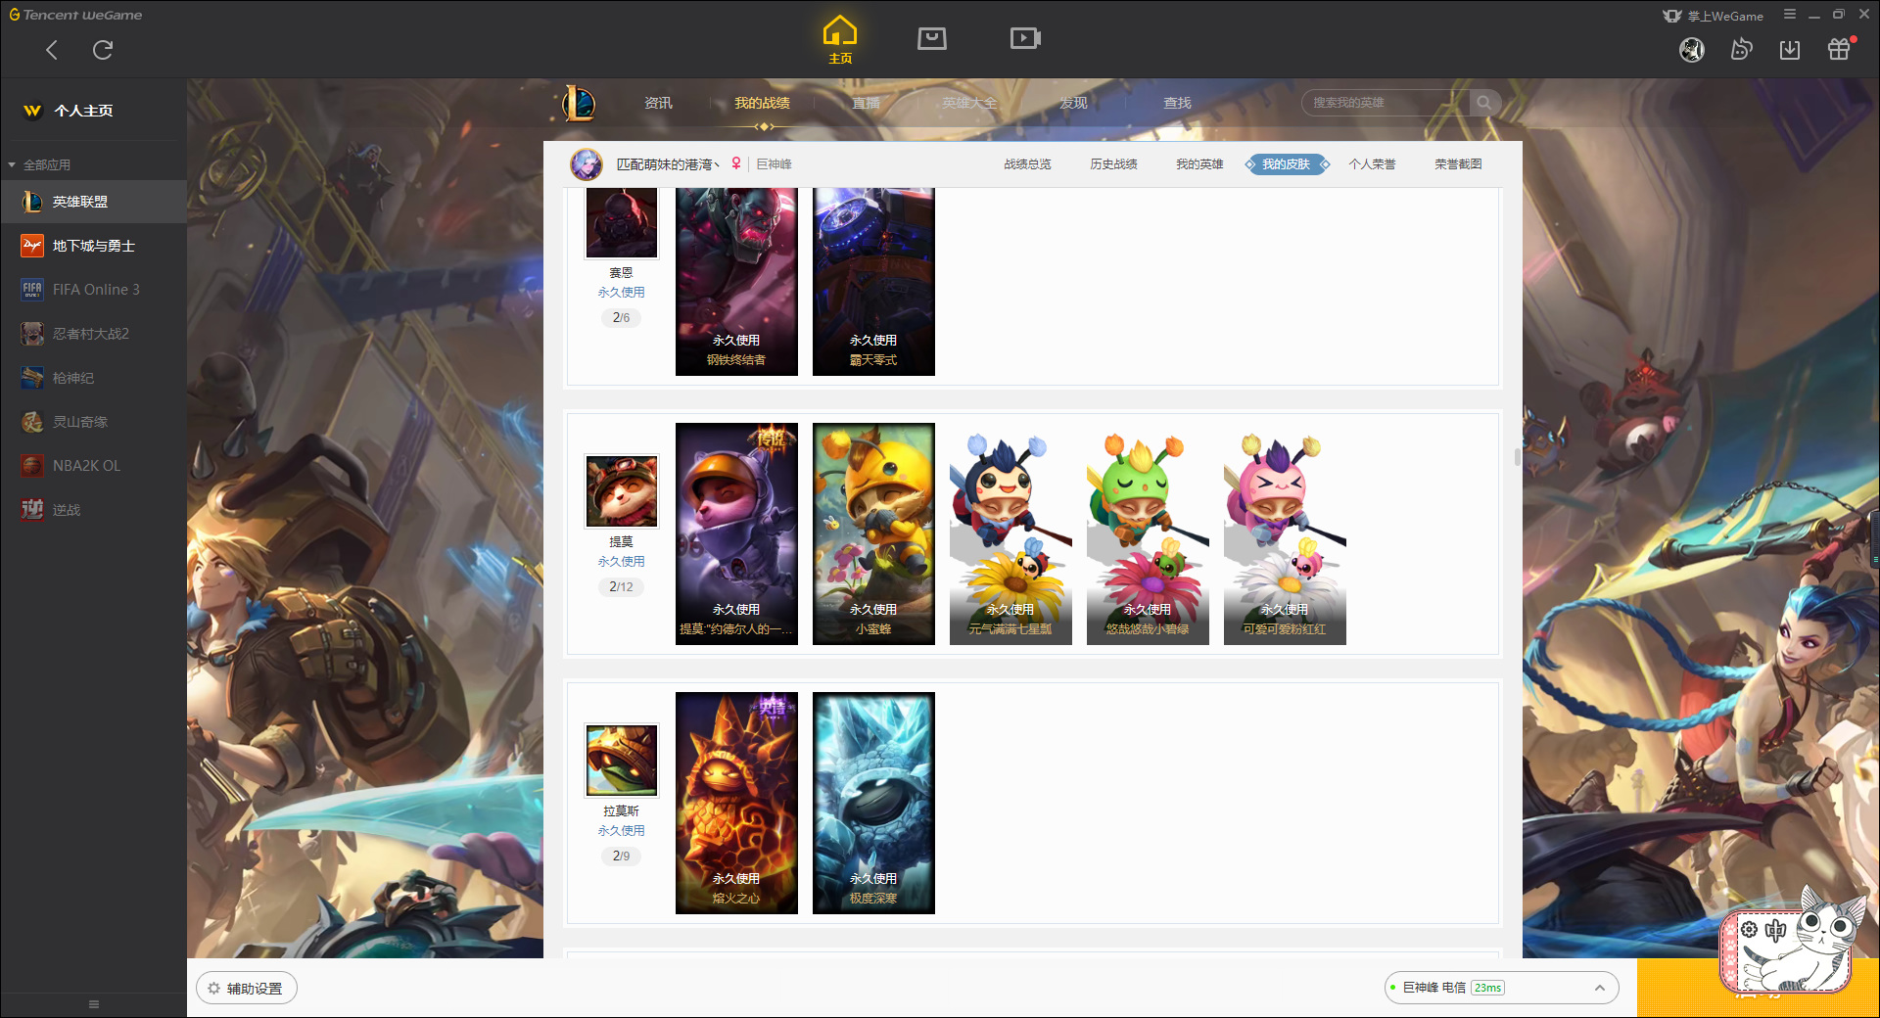Image resolution: width=1880 pixels, height=1018 pixels.
Task: Open the store icon in top bar
Action: (x=932, y=38)
